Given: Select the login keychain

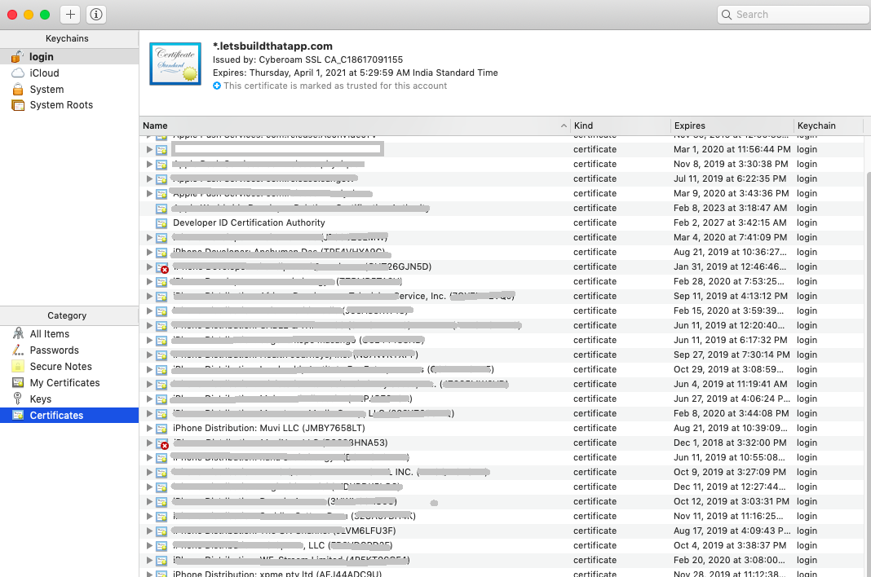Looking at the screenshot, I should 69,57.
